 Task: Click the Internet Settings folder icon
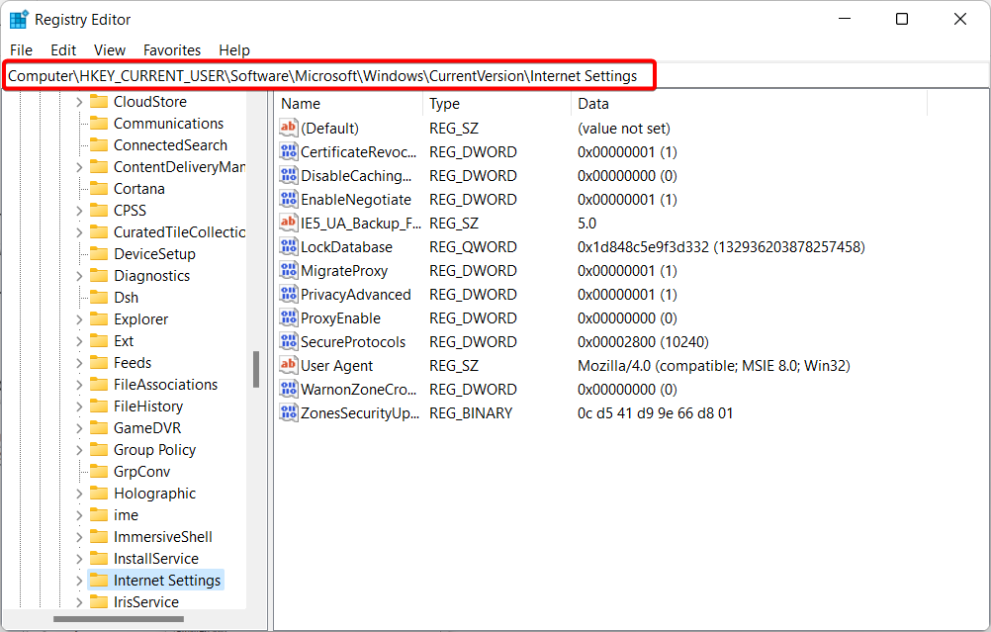point(99,581)
